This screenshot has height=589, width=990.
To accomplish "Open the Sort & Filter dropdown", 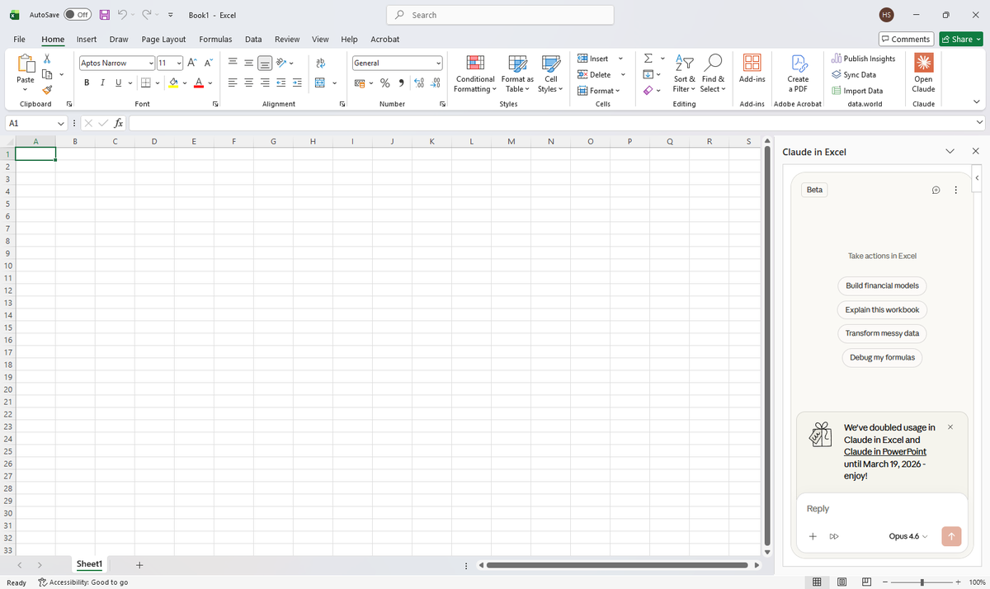I will [x=684, y=74].
